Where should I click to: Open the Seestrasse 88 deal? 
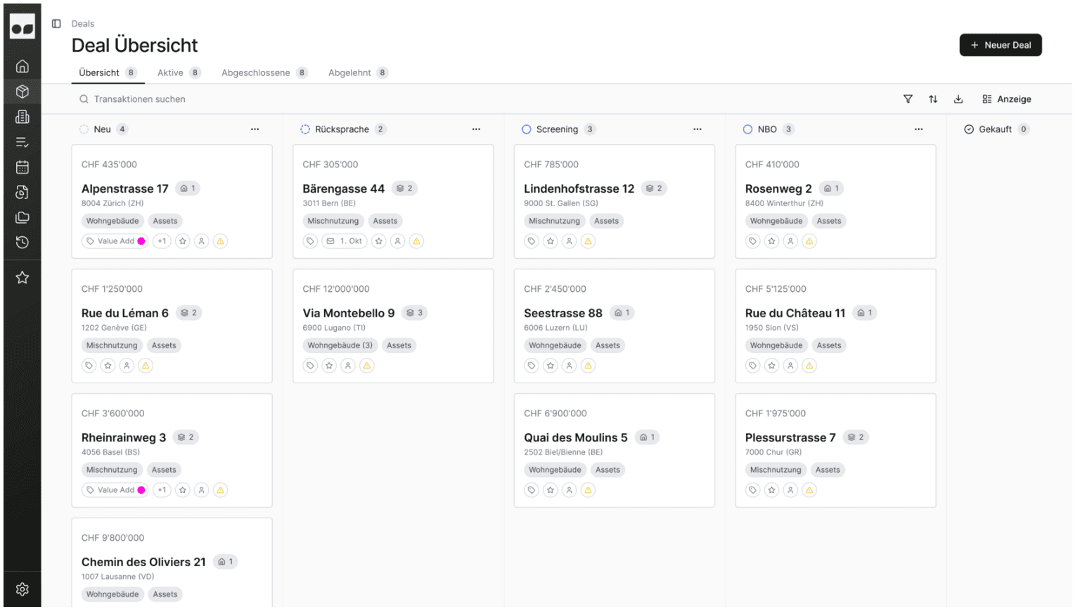(x=563, y=313)
